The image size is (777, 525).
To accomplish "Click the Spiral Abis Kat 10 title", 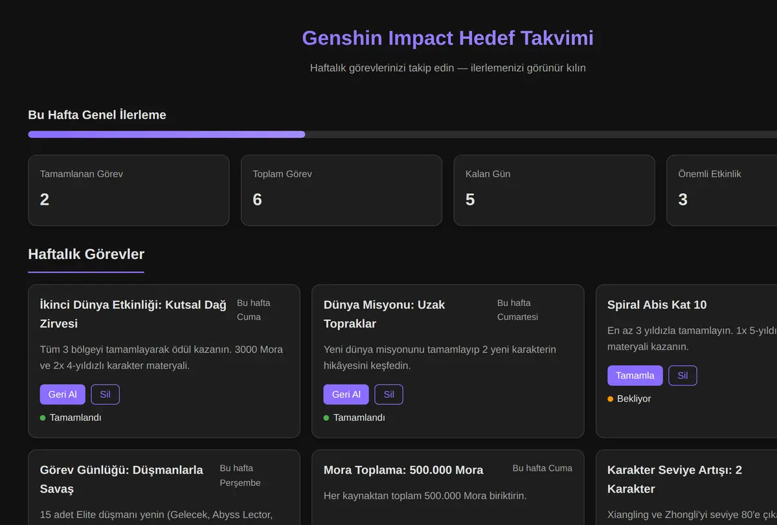I will [657, 305].
